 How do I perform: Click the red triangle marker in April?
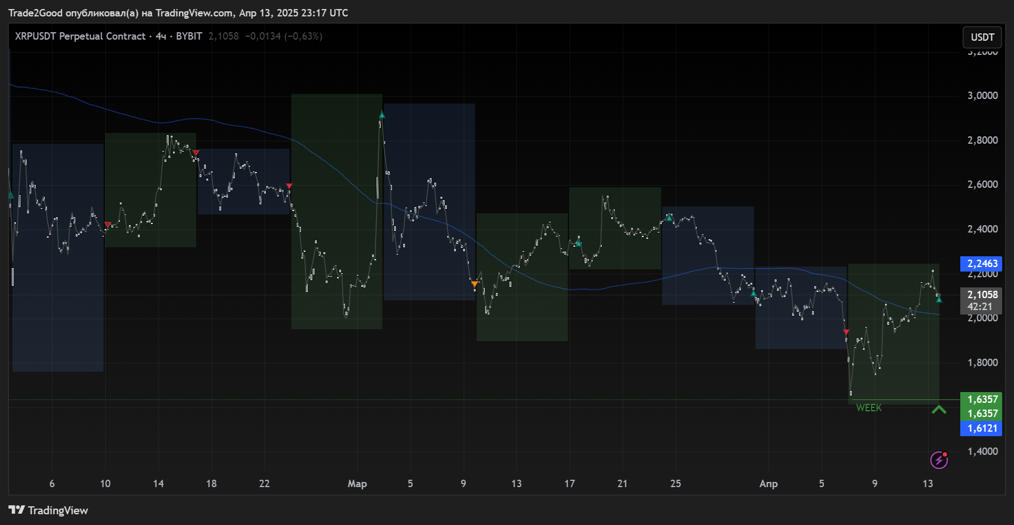click(x=846, y=332)
